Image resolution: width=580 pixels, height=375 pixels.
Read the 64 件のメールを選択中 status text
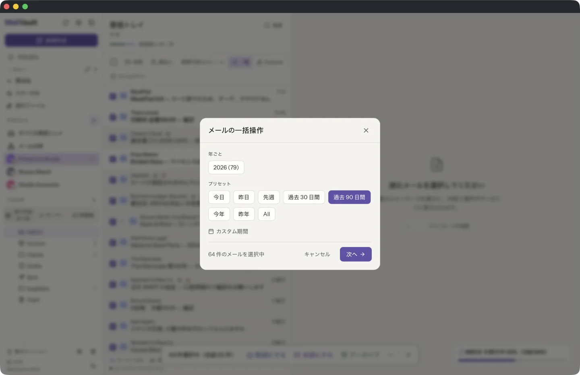[x=236, y=254]
